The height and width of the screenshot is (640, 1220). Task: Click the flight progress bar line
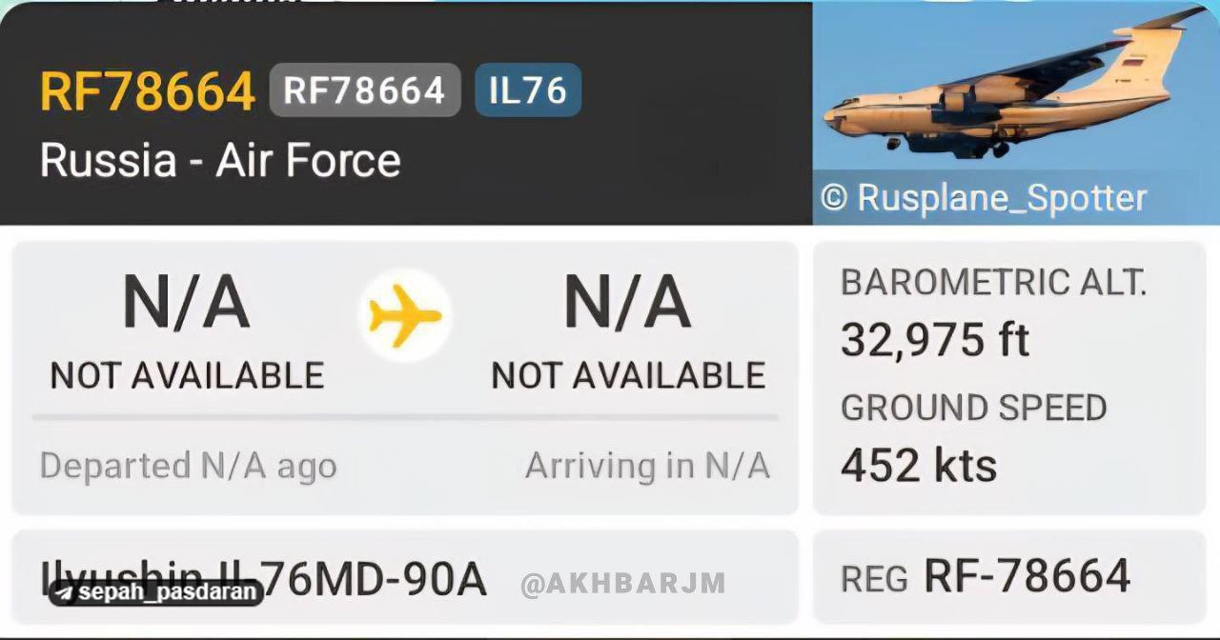pos(405,417)
